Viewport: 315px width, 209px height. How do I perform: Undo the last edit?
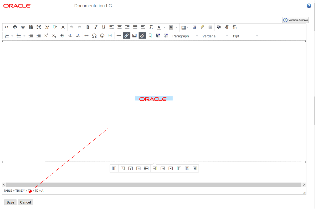(x=71, y=27)
